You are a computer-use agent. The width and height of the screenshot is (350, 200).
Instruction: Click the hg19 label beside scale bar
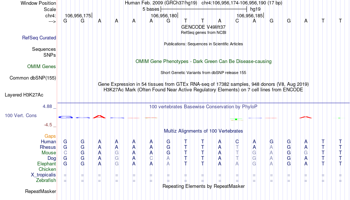tap(255, 9)
